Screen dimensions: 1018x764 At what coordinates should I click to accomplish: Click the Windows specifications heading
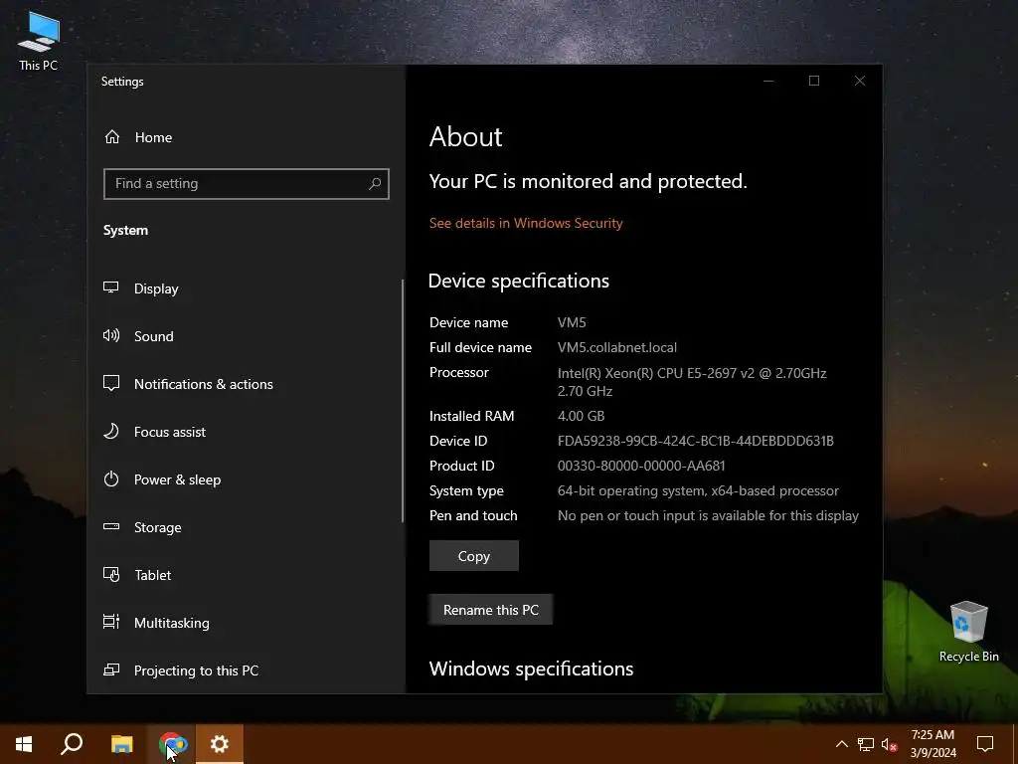(x=531, y=668)
